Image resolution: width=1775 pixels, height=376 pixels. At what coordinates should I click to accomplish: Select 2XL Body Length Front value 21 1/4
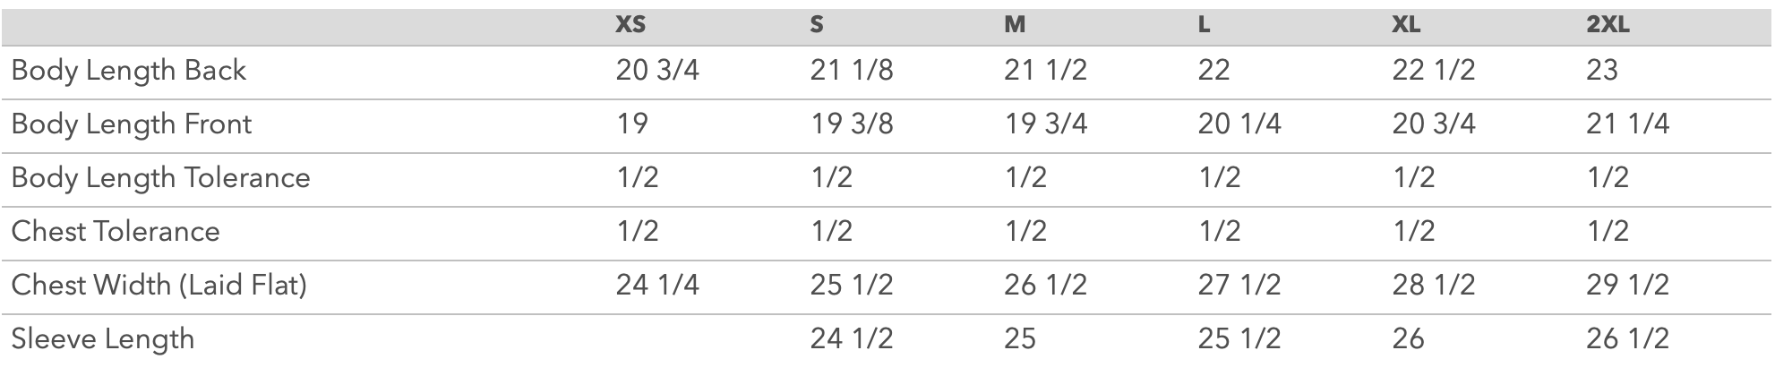[1627, 124]
